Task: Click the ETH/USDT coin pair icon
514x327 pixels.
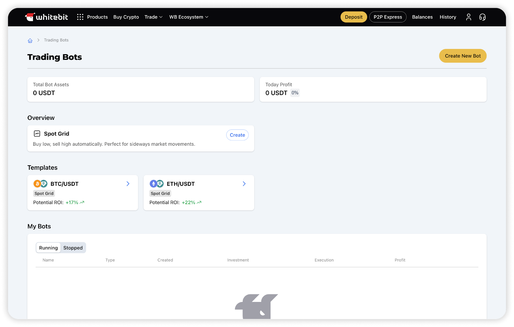Action: (157, 184)
